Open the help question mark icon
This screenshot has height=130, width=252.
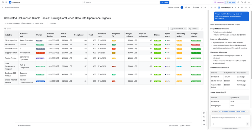[x=242, y=2]
